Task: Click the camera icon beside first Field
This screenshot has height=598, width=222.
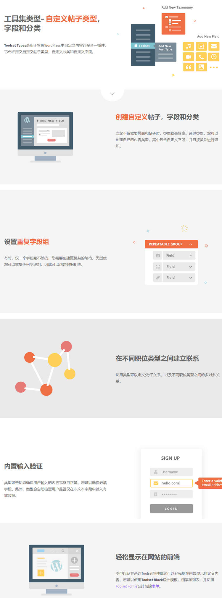Action: pyautogui.click(x=158, y=255)
